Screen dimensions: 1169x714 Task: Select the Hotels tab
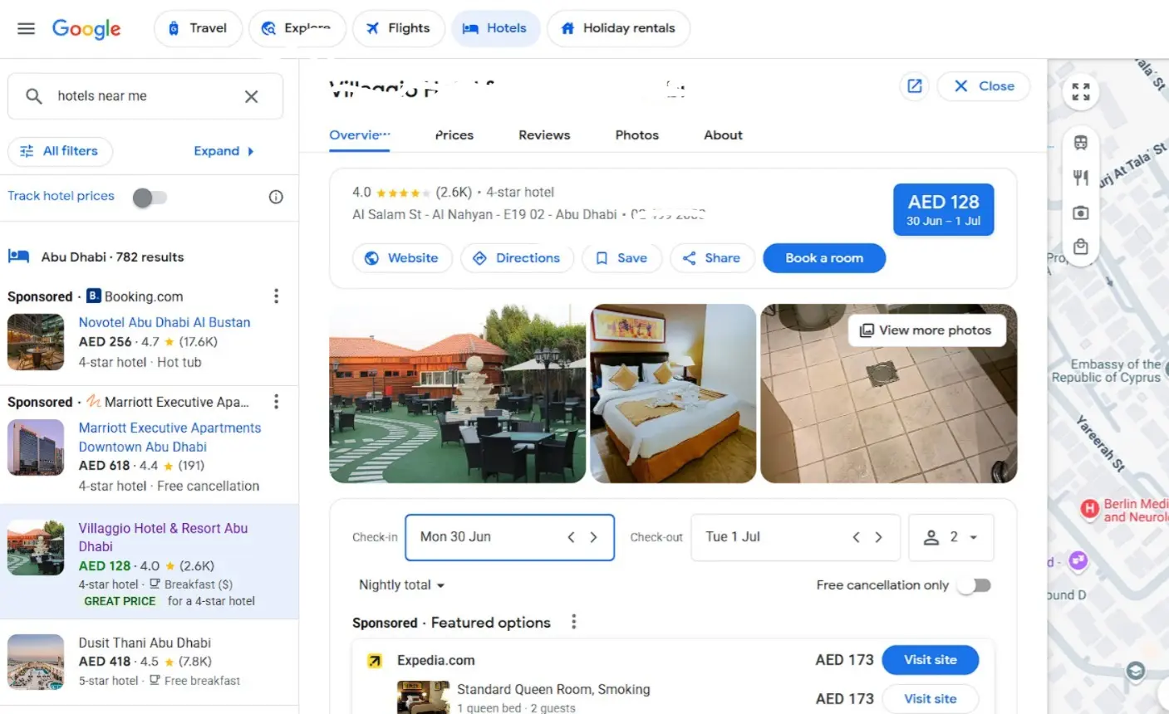click(x=495, y=28)
